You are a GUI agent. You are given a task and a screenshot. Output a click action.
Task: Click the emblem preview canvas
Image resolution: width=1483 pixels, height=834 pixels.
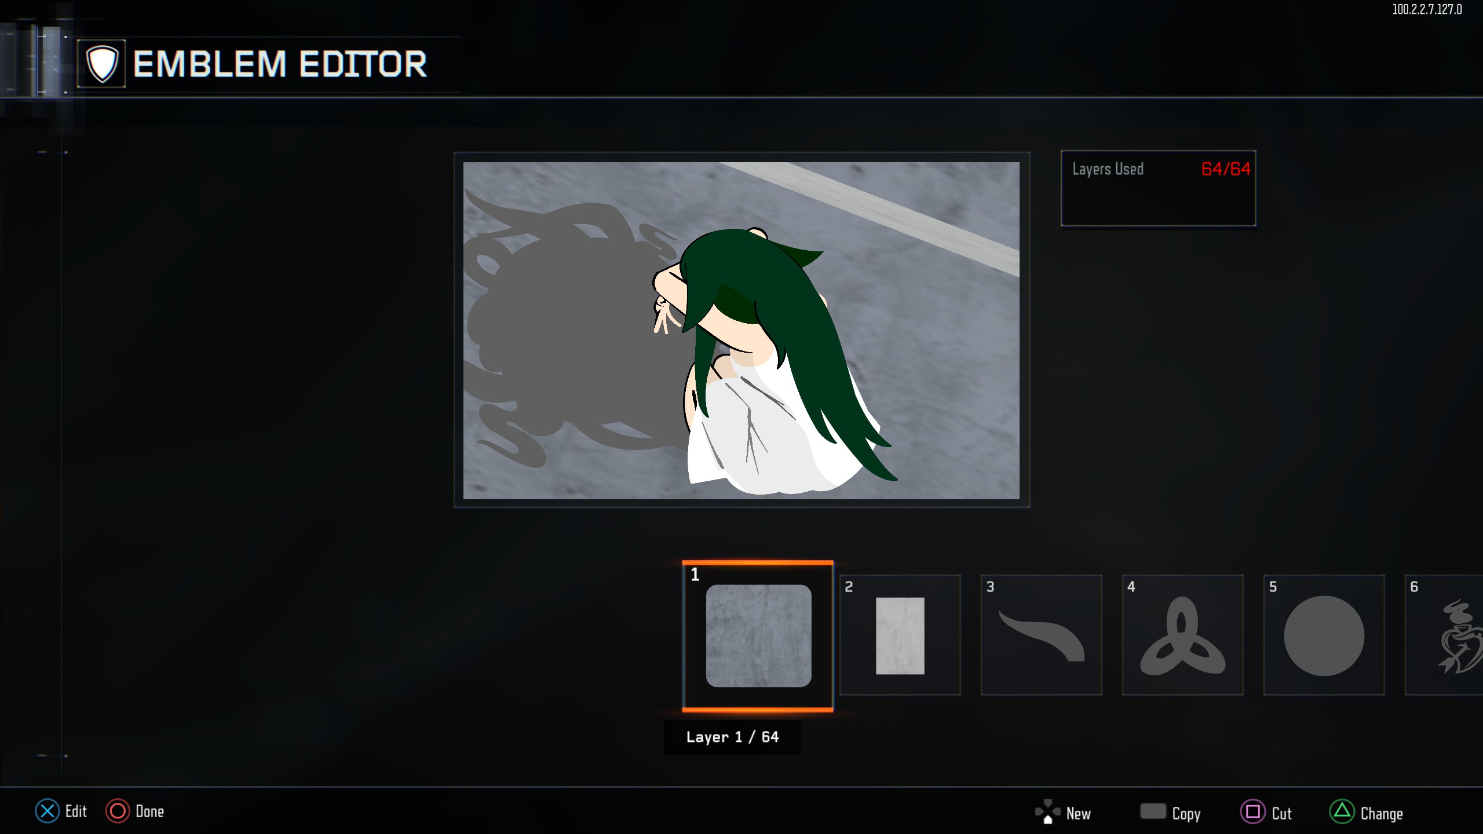tap(741, 330)
